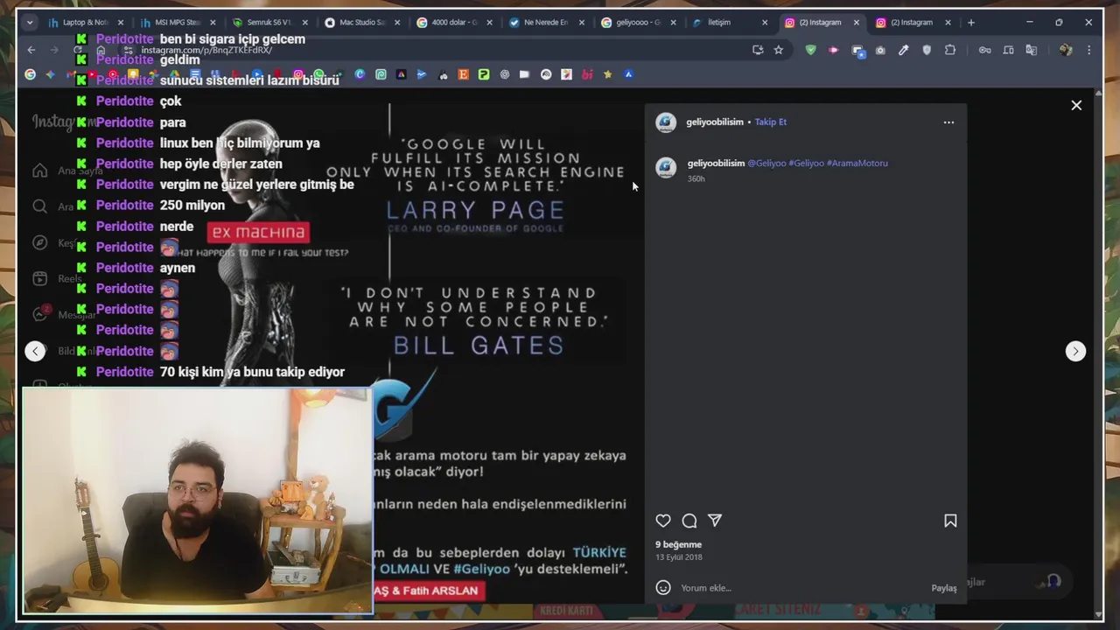Switch to MSI MPG tab

coord(178,23)
